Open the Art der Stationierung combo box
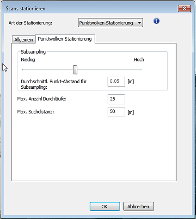The height and width of the screenshot is (219, 196). (110, 23)
